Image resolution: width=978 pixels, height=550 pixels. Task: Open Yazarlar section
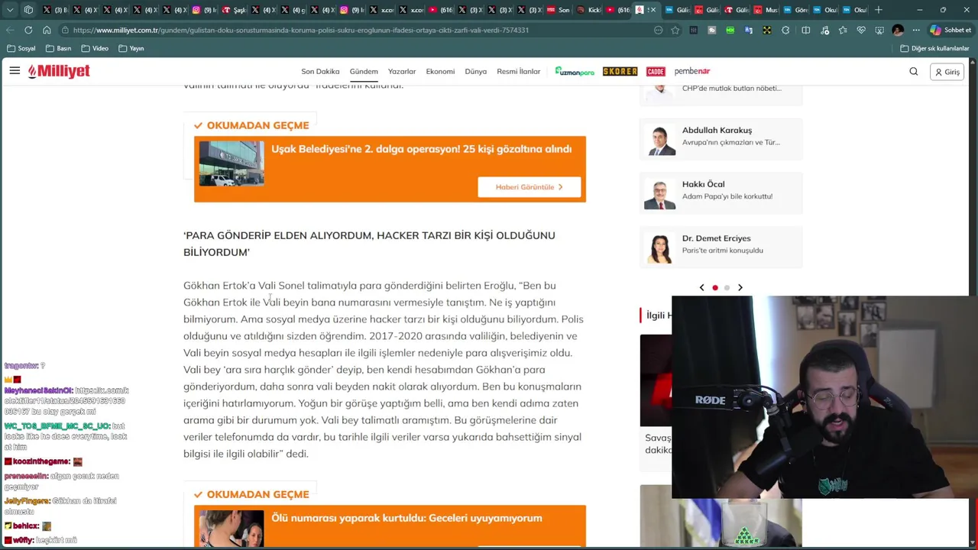(402, 71)
